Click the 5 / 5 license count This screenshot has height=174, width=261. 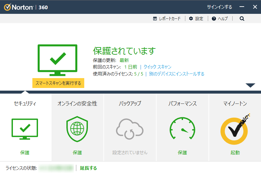139,74
